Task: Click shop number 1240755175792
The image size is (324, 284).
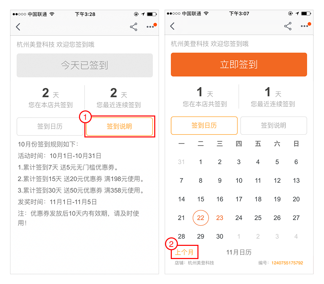Action: pos(287,263)
